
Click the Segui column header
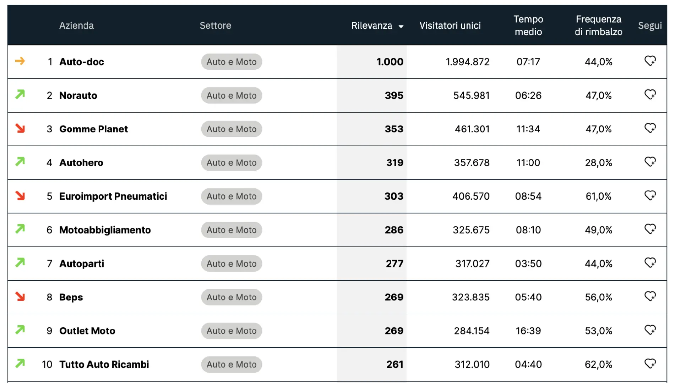click(x=650, y=26)
